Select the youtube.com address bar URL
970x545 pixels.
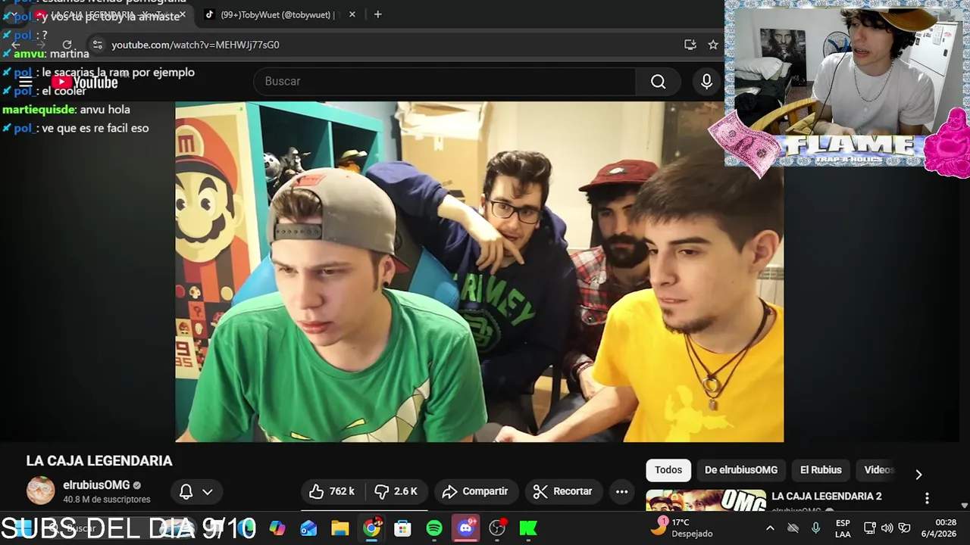click(196, 45)
